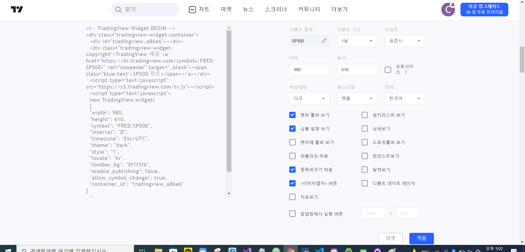Click the 높이 field showing 610
525x252 pixels.
357,70
